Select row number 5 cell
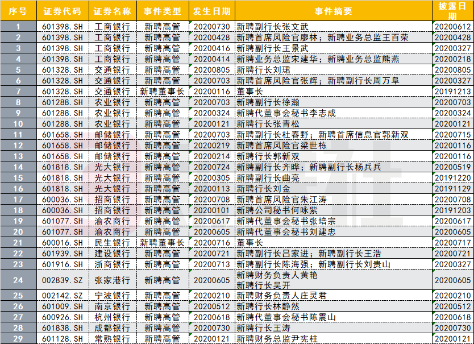 tap(18, 70)
